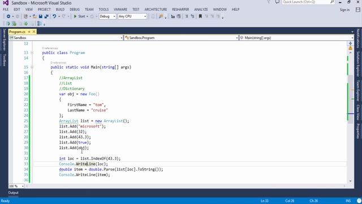This screenshot has width=362, height=204.
Task: Toggle a bookmark with the Bookmark icon
Action: point(200,16)
